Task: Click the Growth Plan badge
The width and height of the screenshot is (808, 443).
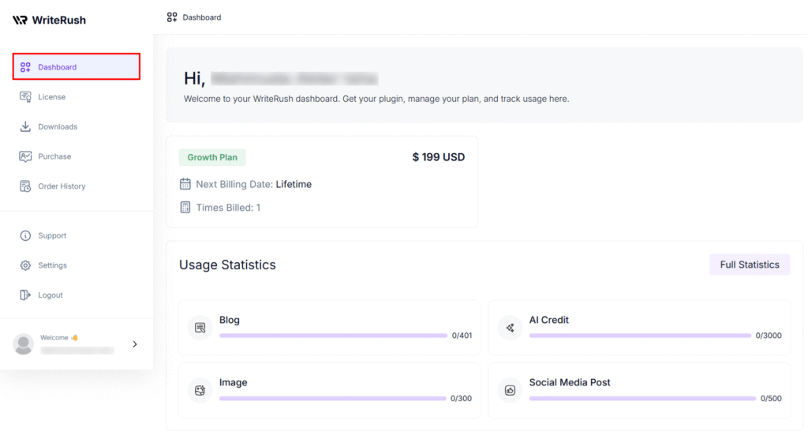Action: click(212, 157)
